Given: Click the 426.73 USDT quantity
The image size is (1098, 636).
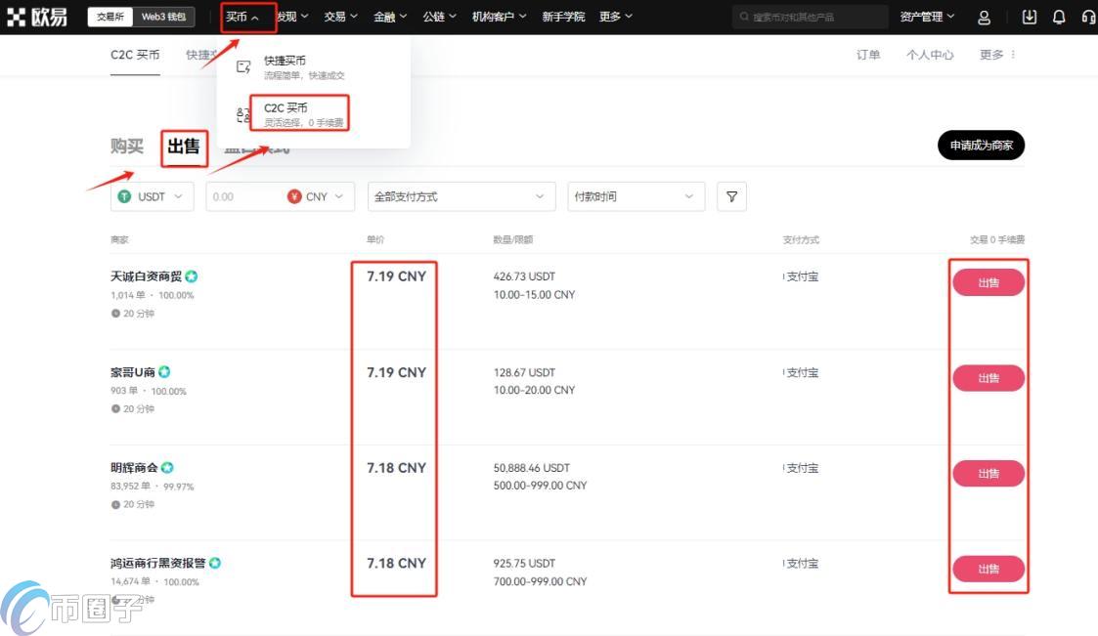Looking at the screenshot, I should 524,276.
